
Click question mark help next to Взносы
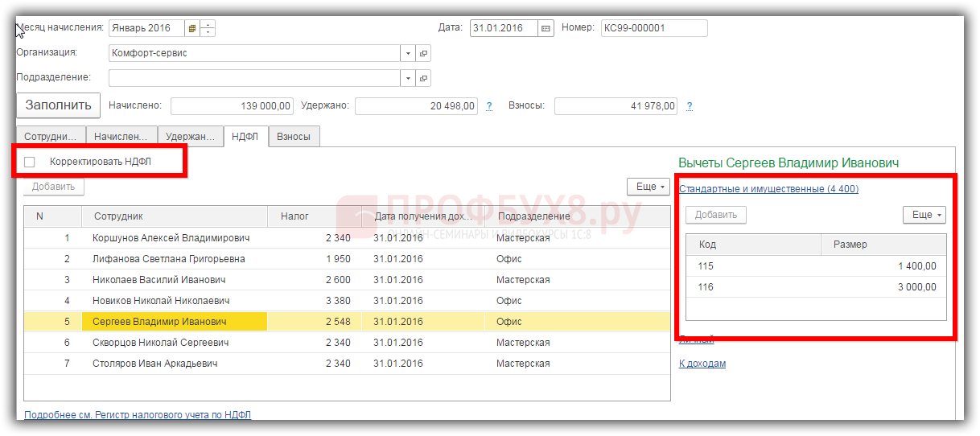pos(689,106)
